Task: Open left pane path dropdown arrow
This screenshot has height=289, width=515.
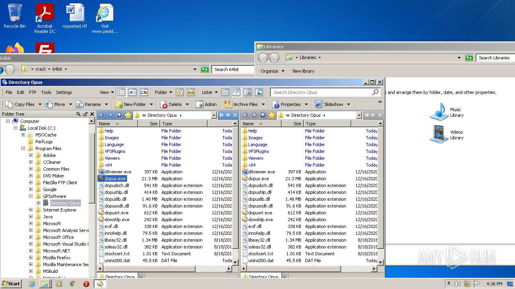Action: 214,115
